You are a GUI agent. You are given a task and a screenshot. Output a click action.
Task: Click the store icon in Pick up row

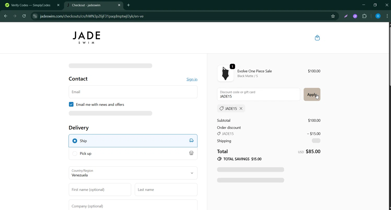click(191, 153)
